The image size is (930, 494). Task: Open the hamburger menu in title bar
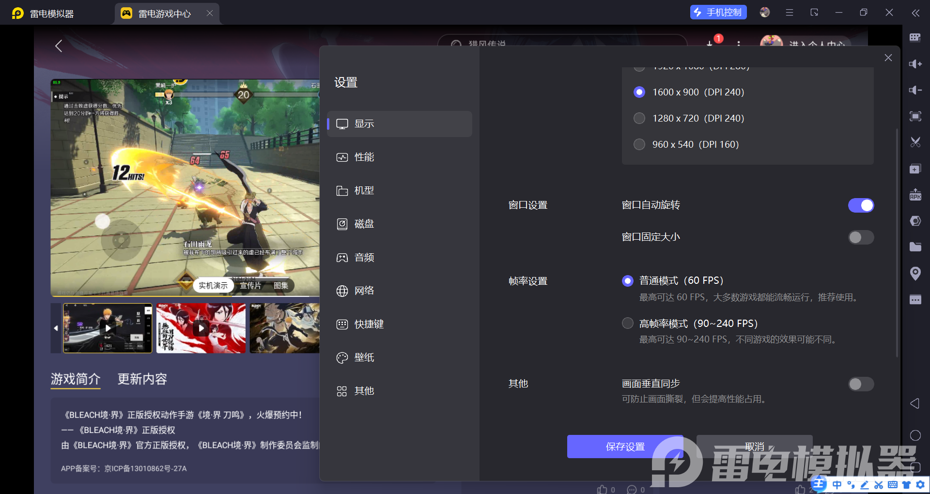[x=790, y=13]
